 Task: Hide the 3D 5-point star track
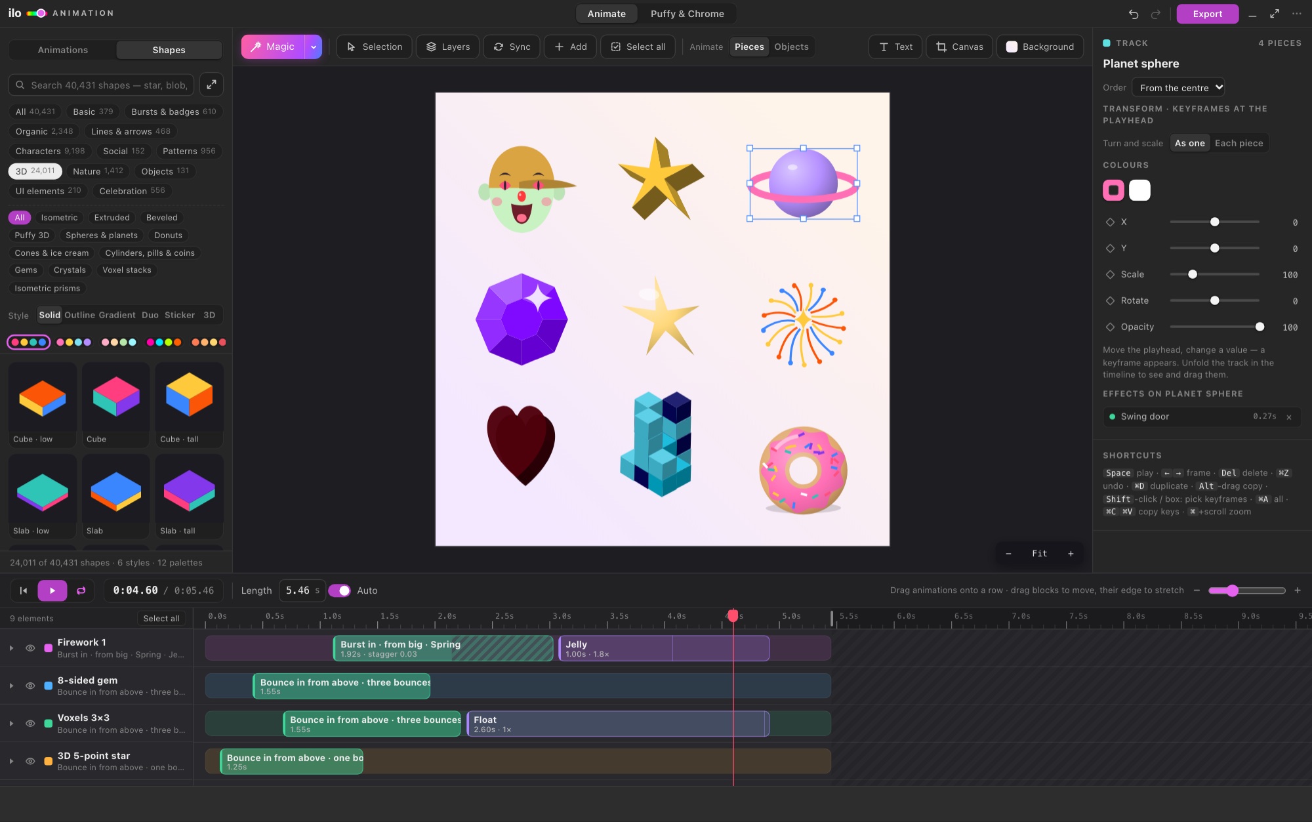tap(30, 762)
